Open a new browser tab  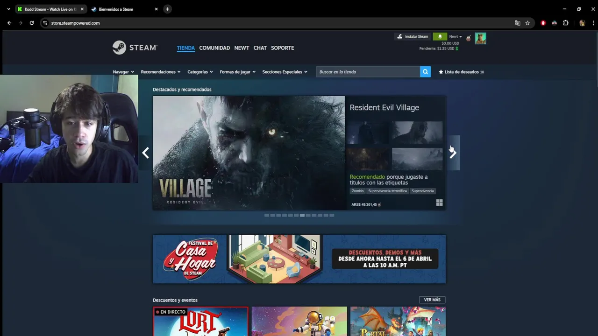point(167,9)
